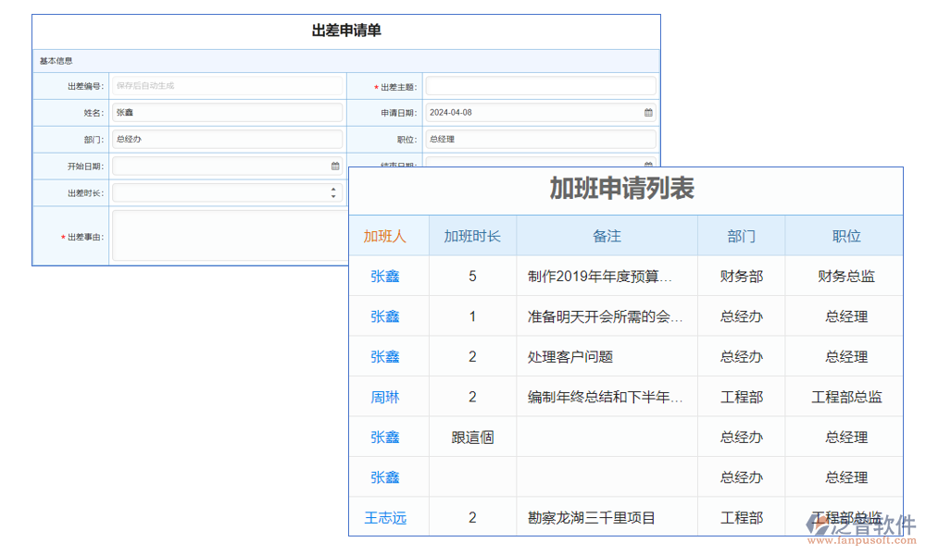Select the 部门 field showing 总经办
The width and height of the screenshot is (926, 555).
pyautogui.click(x=227, y=140)
